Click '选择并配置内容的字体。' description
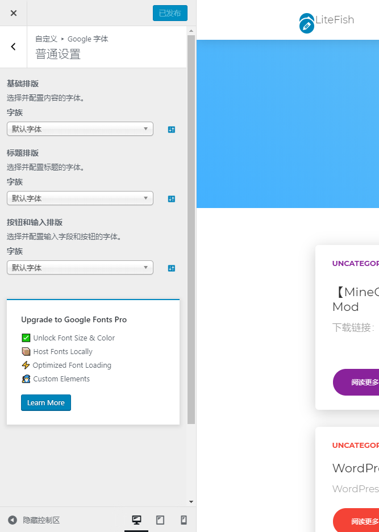379x532 pixels. point(46,98)
